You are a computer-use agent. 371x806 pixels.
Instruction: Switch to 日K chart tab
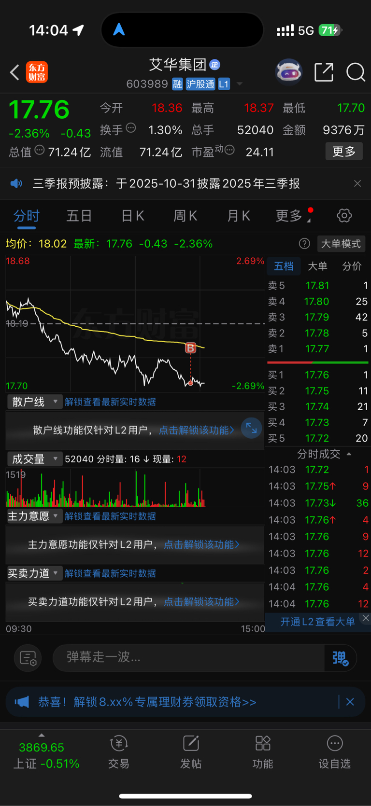(133, 216)
